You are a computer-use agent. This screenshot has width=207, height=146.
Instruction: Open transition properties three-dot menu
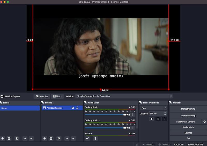[x=164, y=119]
